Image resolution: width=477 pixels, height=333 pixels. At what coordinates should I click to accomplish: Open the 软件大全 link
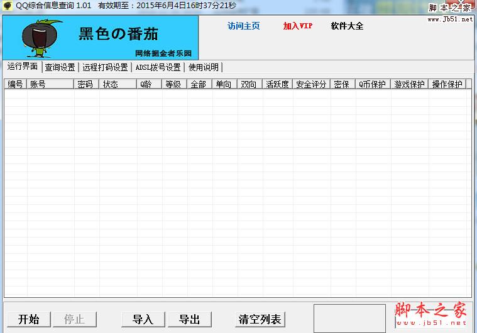click(x=347, y=26)
